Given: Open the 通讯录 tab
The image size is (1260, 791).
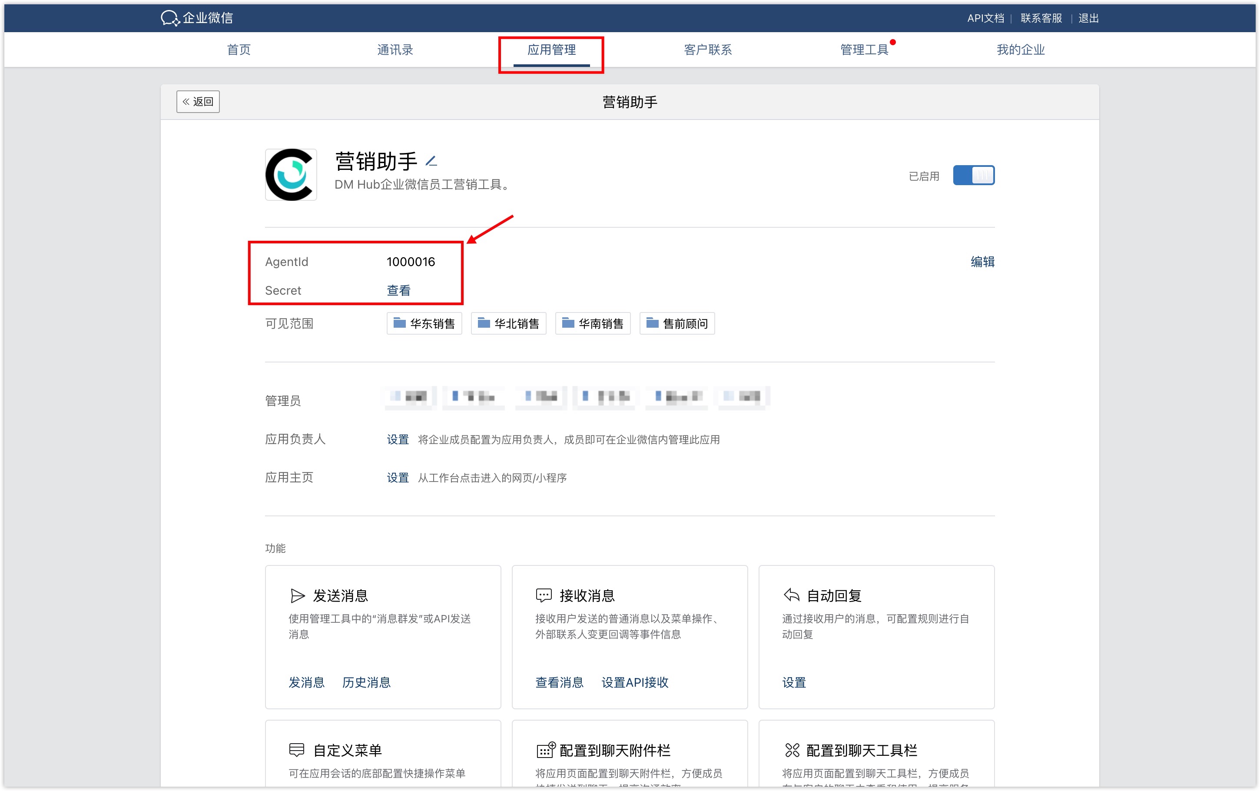Looking at the screenshot, I should point(395,50).
